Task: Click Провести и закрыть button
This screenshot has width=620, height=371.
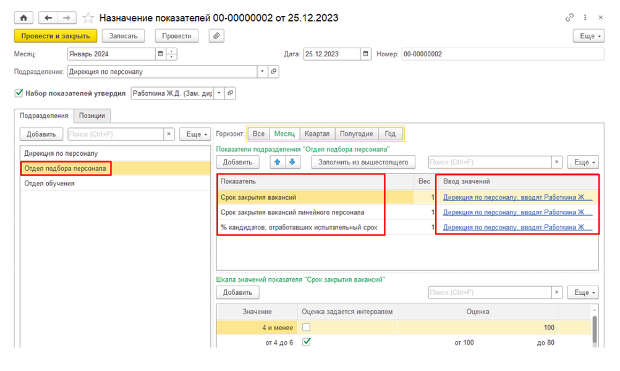Action: pyautogui.click(x=56, y=36)
